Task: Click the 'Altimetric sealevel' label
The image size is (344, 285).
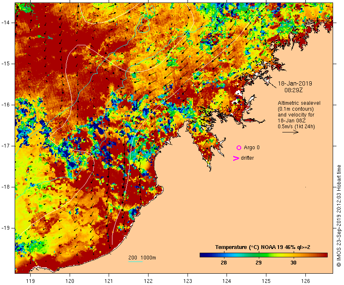Action: pos(299,103)
